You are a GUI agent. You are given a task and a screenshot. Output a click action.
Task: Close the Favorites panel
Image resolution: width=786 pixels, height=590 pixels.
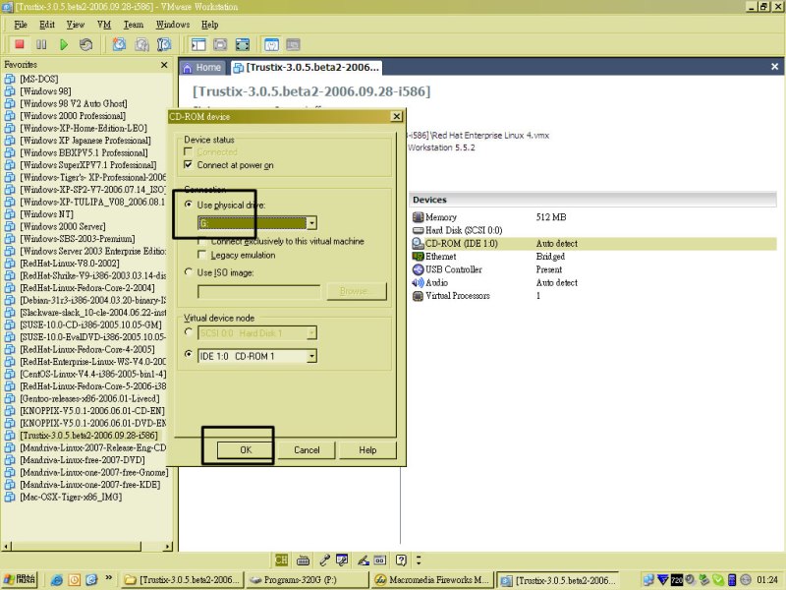click(164, 65)
